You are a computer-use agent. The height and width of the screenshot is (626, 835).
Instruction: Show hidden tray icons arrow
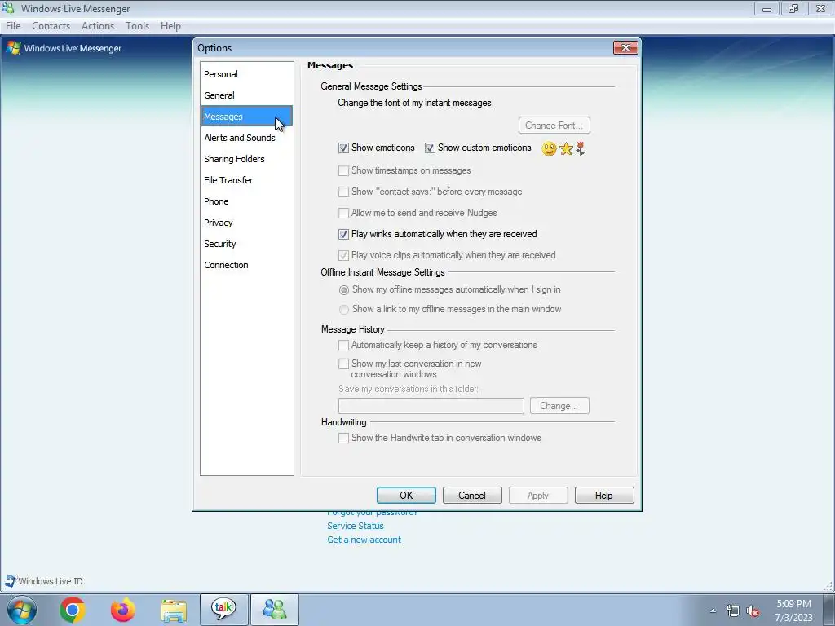point(713,611)
